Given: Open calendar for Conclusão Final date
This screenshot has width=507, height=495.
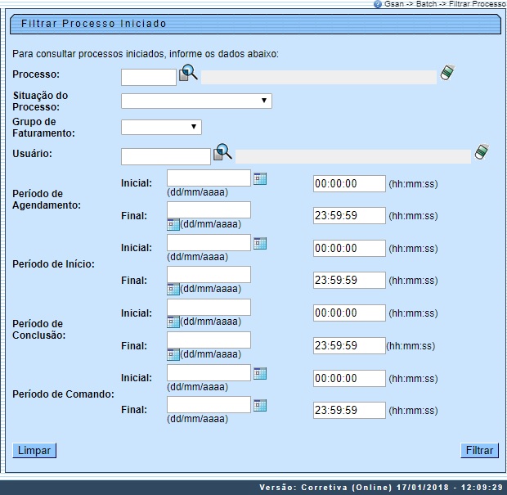Looking at the screenshot, I should click(x=173, y=354).
